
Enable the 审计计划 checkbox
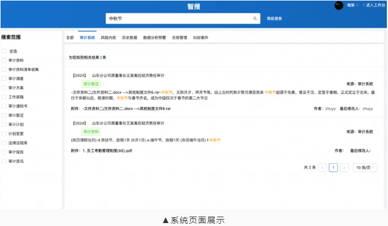point(4,124)
